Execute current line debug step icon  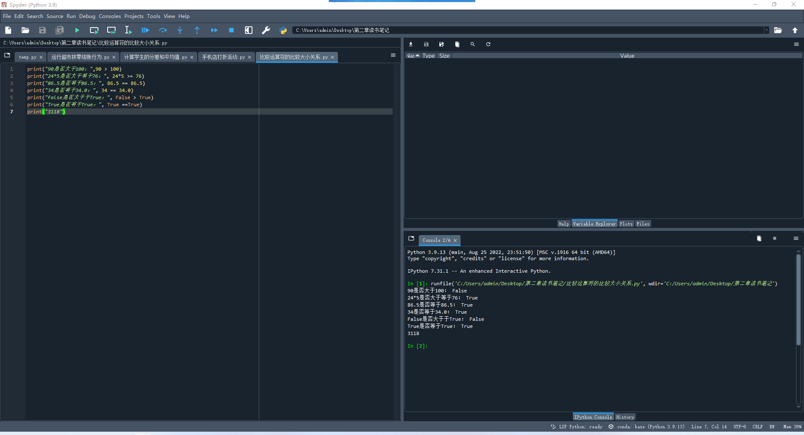pos(163,30)
